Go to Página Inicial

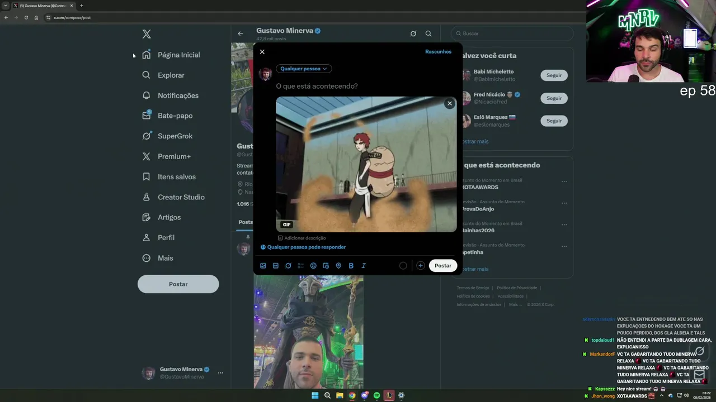[171, 55]
